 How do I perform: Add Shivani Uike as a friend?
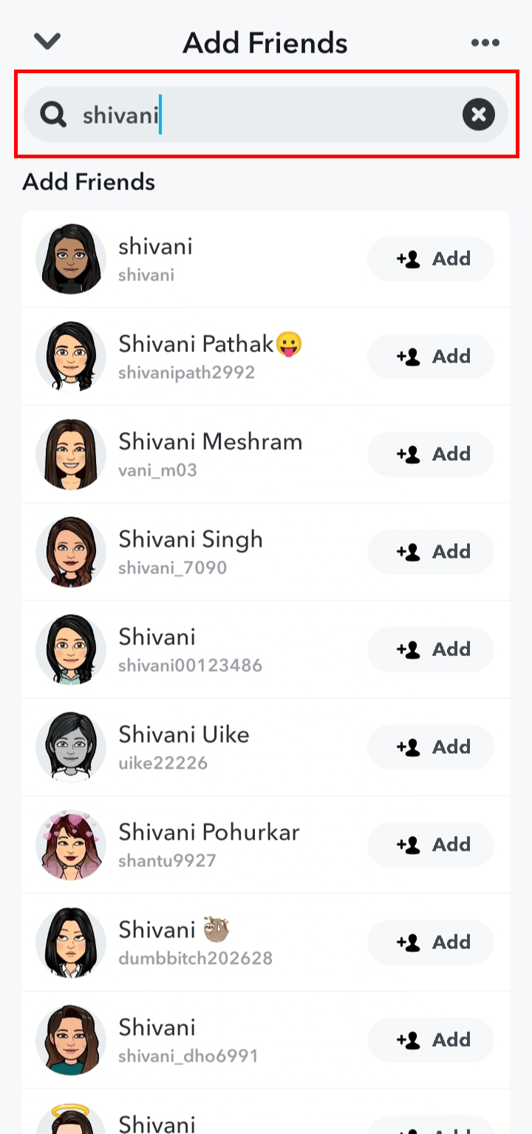[x=431, y=747]
